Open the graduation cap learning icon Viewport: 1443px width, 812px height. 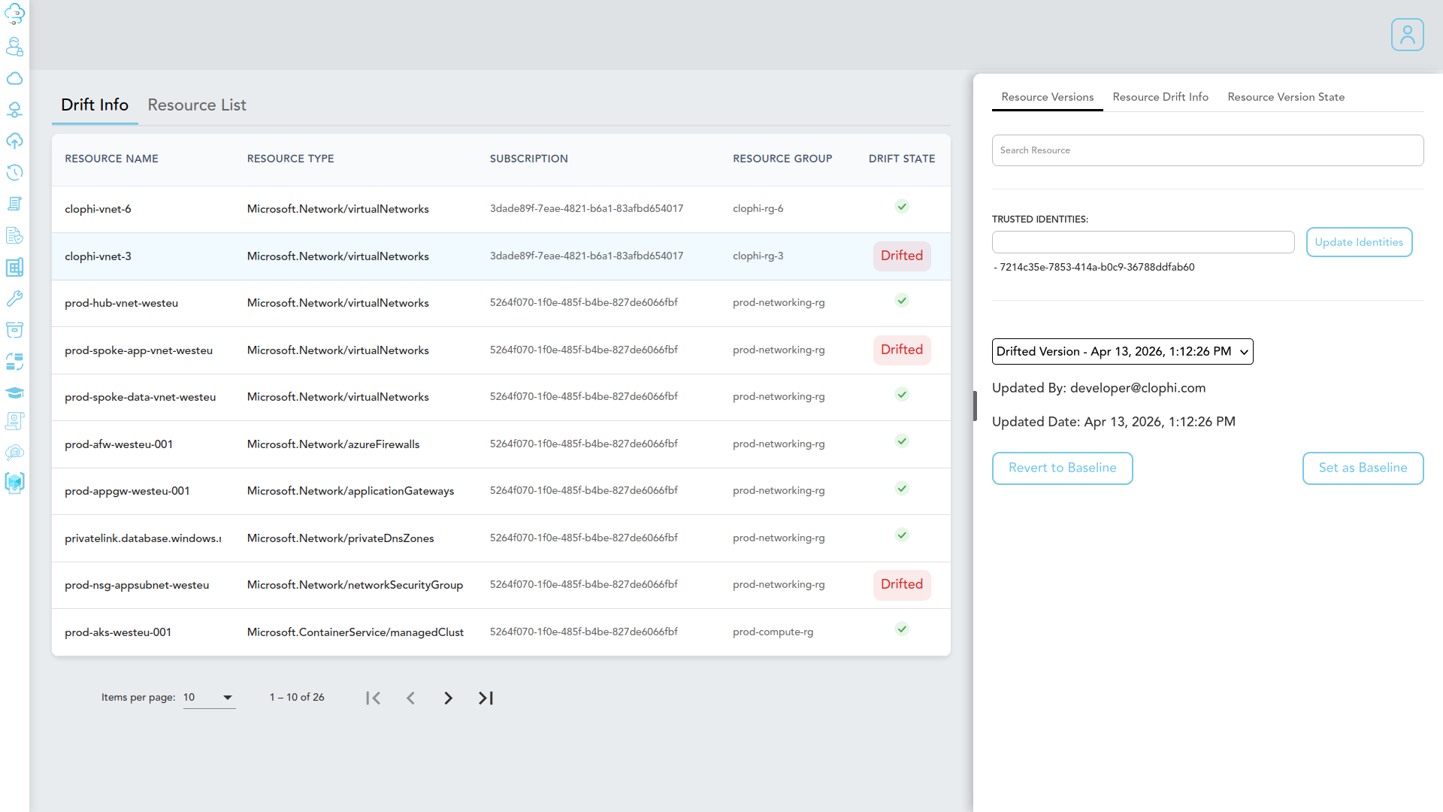[x=14, y=393]
